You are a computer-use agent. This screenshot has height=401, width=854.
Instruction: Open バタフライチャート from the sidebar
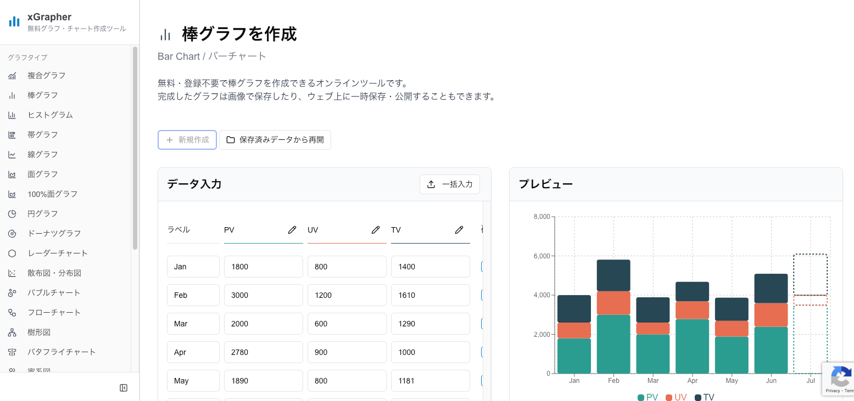(62, 352)
